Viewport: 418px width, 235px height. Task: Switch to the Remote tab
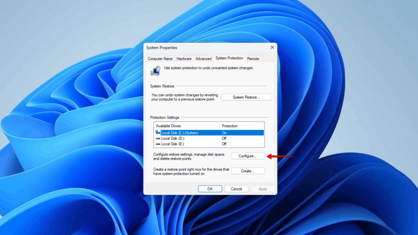(x=253, y=58)
